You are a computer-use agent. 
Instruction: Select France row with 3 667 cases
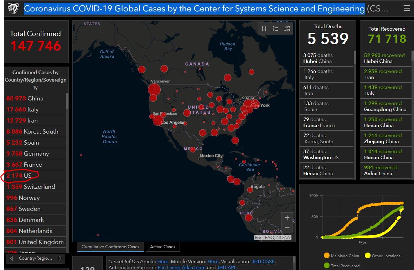[35, 165]
